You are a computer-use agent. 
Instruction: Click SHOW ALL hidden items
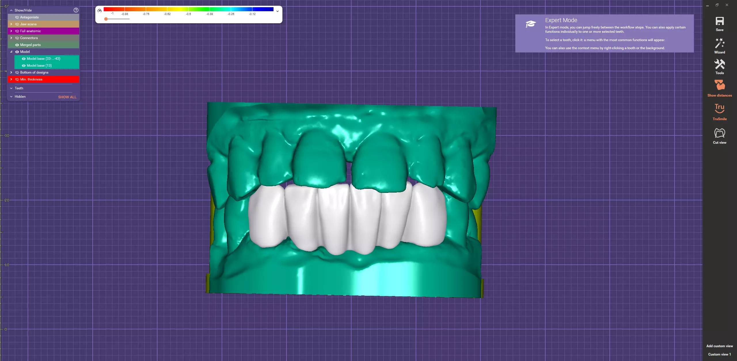[67, 97]
